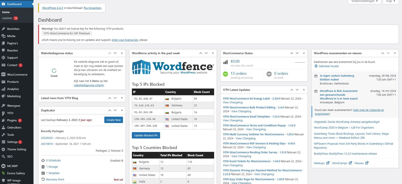Click blocked IP 91.92.248.47 cell
This screenshot has height=184, width=402.
(x=148, y=99)
